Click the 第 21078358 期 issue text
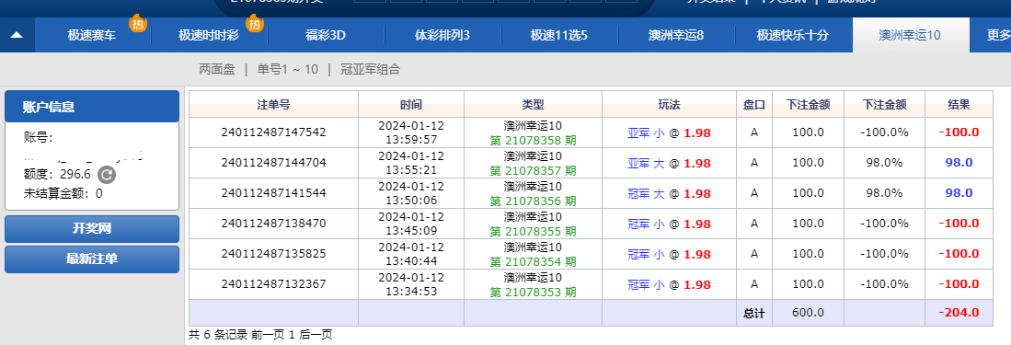1011x345 pixels. coord(533,140)
